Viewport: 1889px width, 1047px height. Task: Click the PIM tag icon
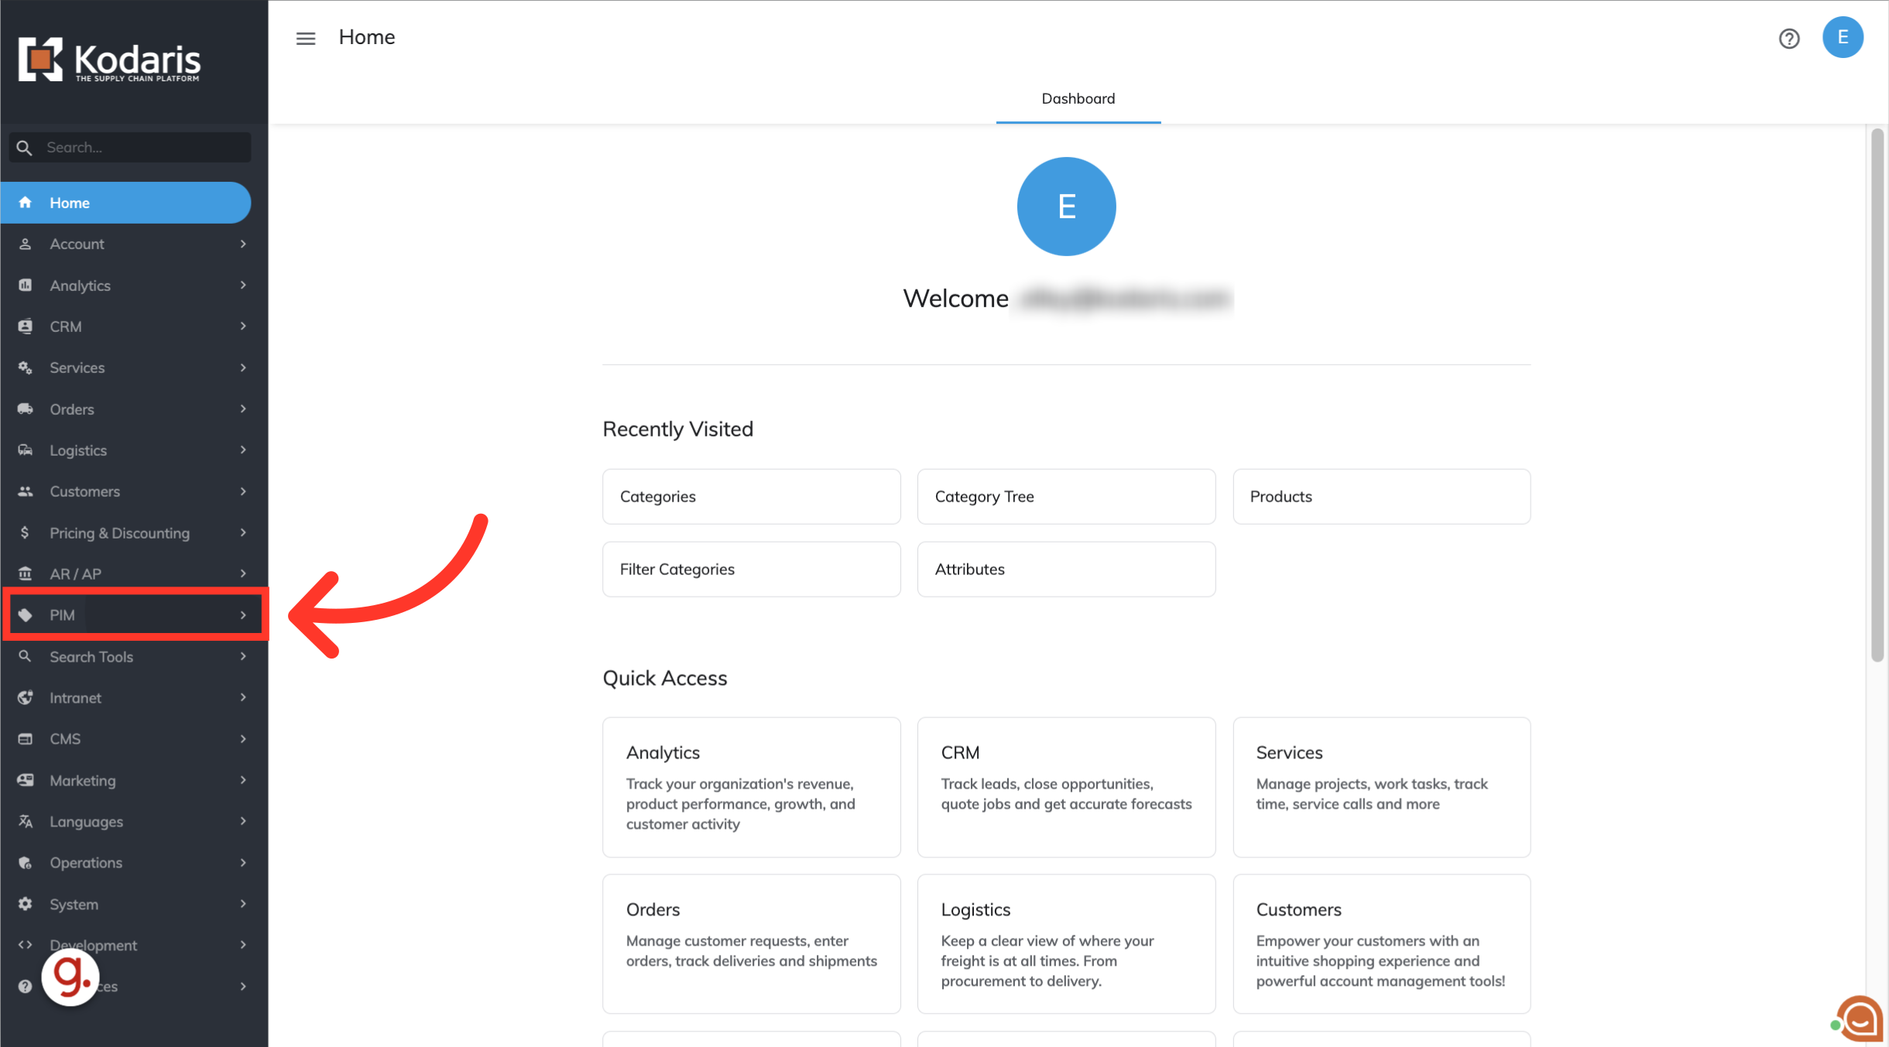pos(26,615)
